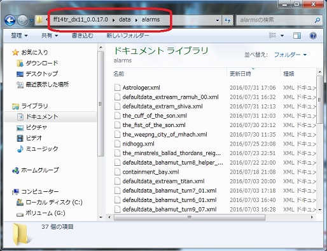This screenshot has height=251, width=327.
Task: Create a 新しいフォルダー
Action: (128, 36)
